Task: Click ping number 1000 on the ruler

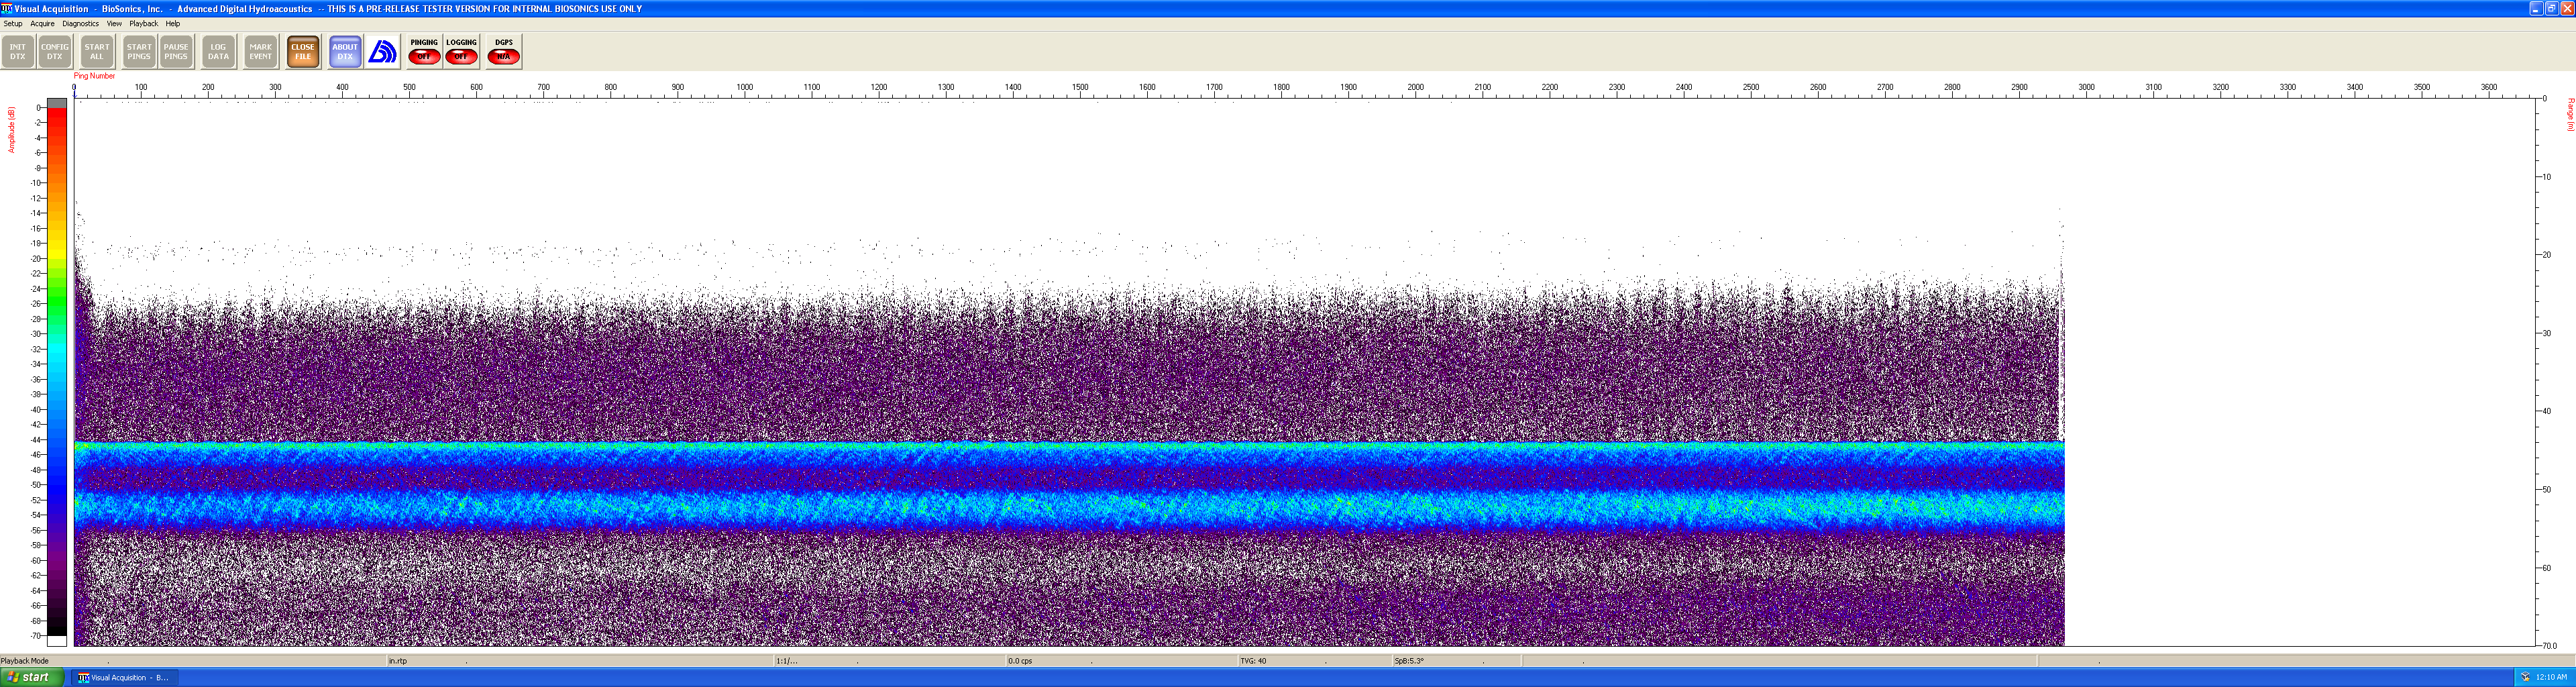Action: pyautogui.click(x=744, y=87)
